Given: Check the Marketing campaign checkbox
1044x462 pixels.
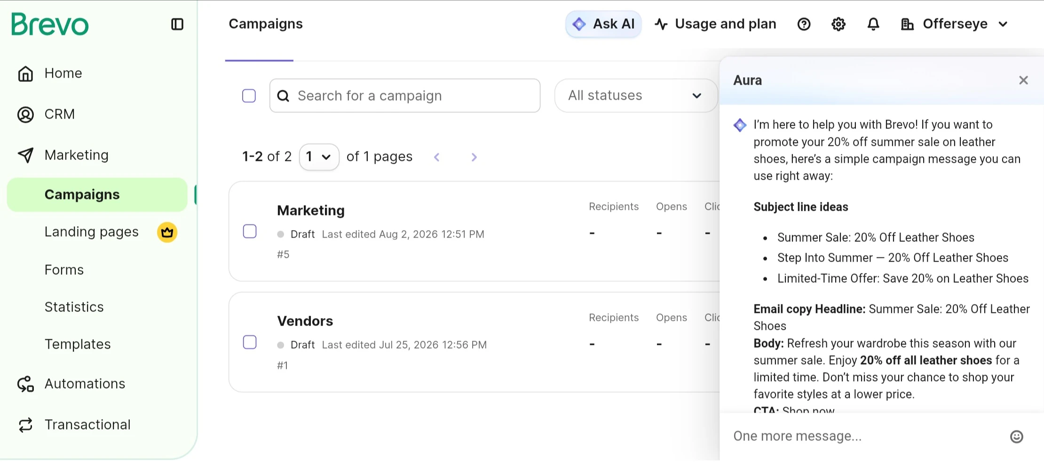Looking at the screenshot, I should [250, 231].
